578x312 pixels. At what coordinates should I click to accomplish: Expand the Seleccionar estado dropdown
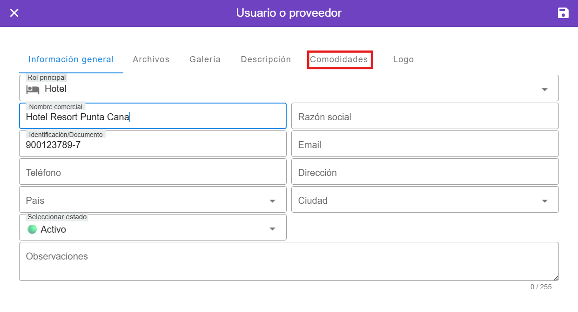tap(272, 229)
